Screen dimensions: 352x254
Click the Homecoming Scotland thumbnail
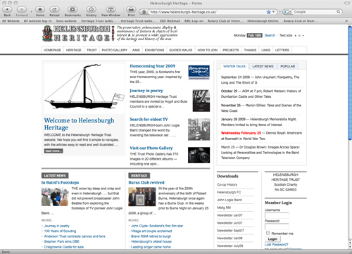[199, 72]
